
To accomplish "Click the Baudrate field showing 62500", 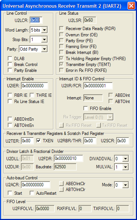I will point(65,167).
